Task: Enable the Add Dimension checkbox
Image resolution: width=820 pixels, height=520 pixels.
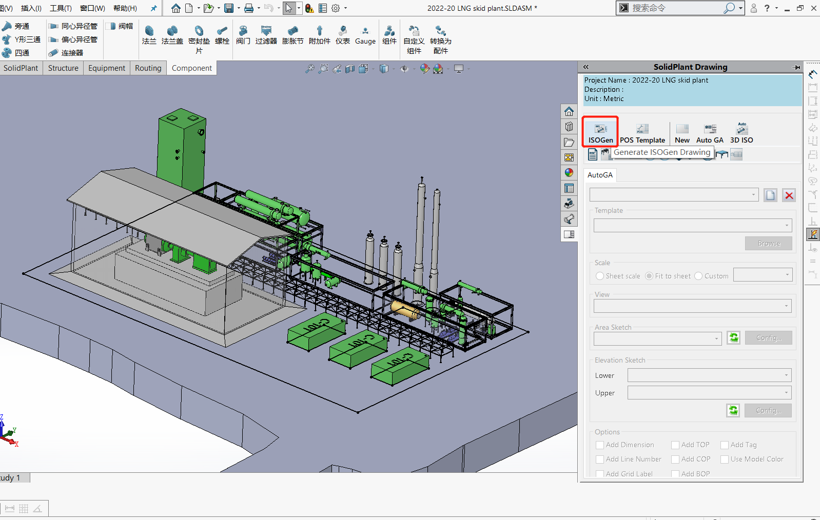Action: coord(599,445)
